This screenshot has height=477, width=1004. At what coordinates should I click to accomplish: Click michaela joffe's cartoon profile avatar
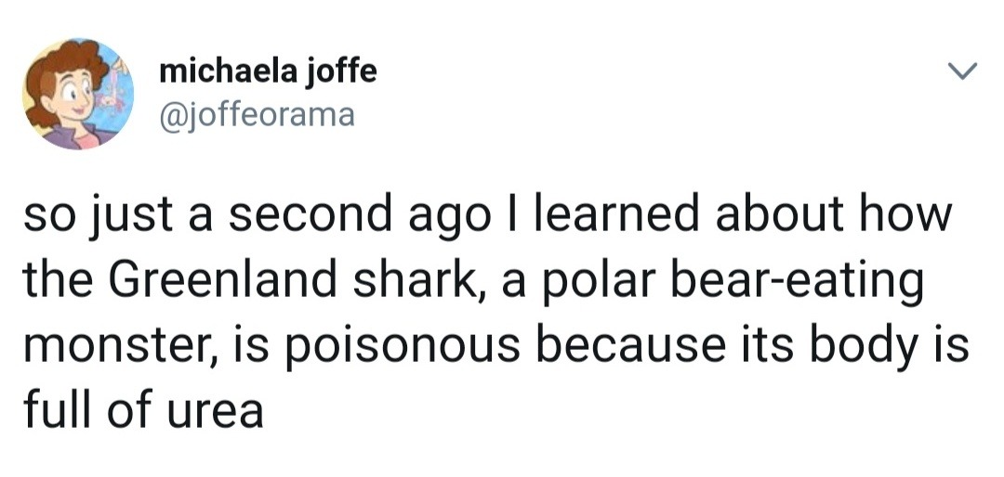click(x=78, y=94)
